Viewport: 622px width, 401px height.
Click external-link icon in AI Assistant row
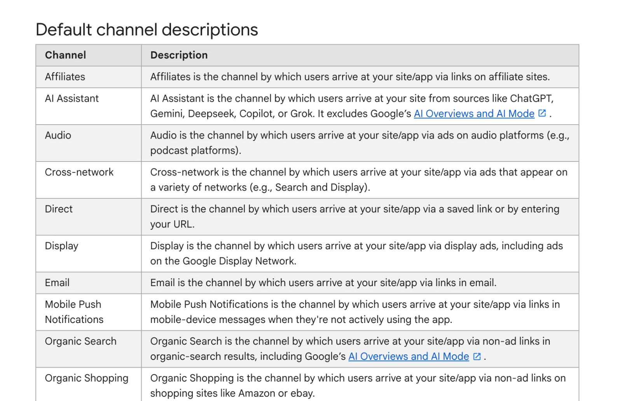pos(542,113)
